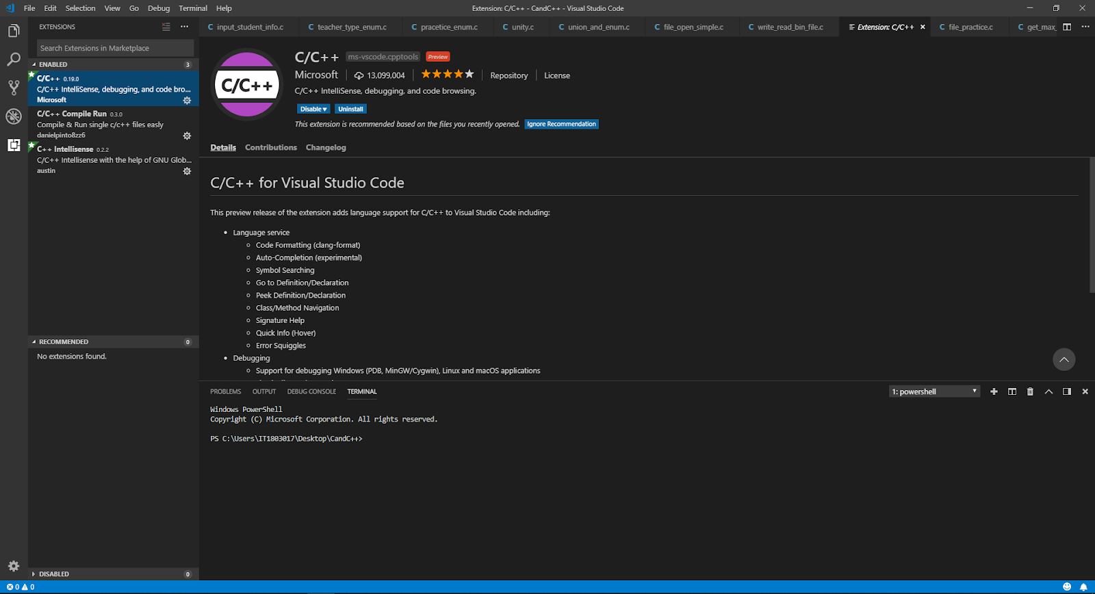Viewport: 1095px width, 594px height.
Task: Show the extension Changelog tab
Action: pos(326,147)
